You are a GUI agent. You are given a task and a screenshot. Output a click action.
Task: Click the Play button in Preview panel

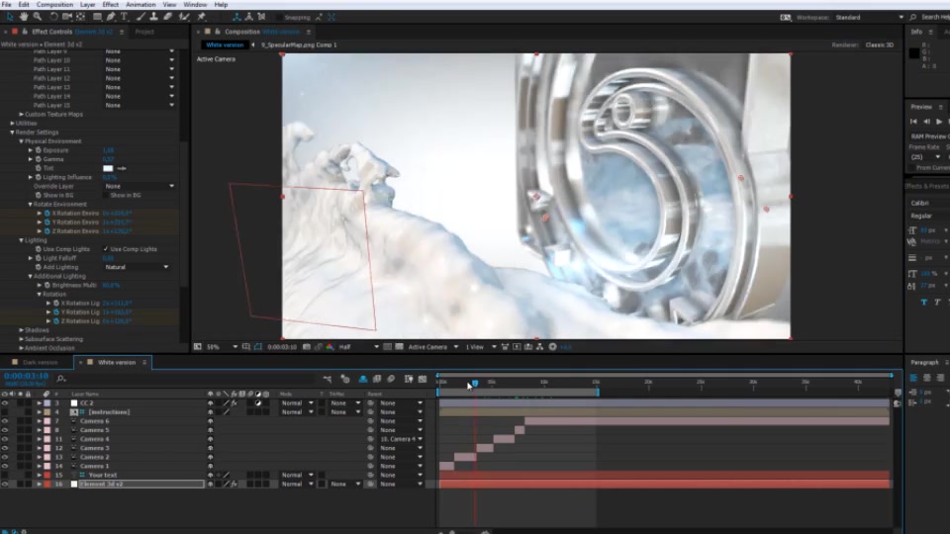[939, 122]
